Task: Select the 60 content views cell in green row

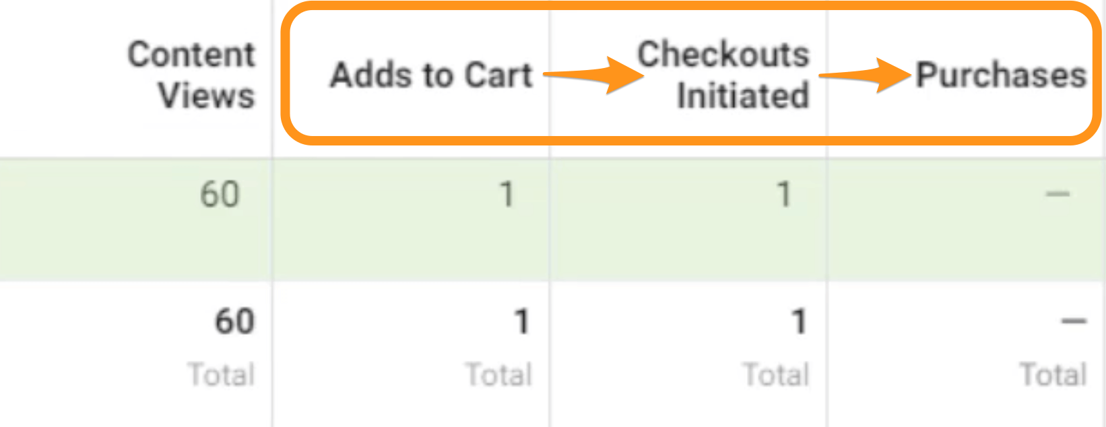Action: point(220,195)
